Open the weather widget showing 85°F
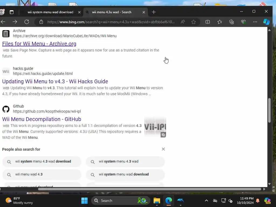This screenshot has width=276, height=207. (x=19, y=201)
